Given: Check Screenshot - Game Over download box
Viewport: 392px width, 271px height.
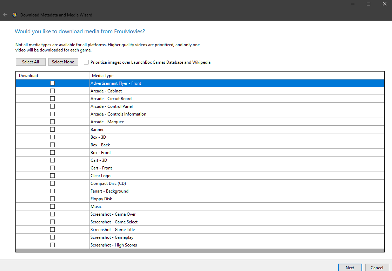Looking at the screenshot, I should click(53, 214).
